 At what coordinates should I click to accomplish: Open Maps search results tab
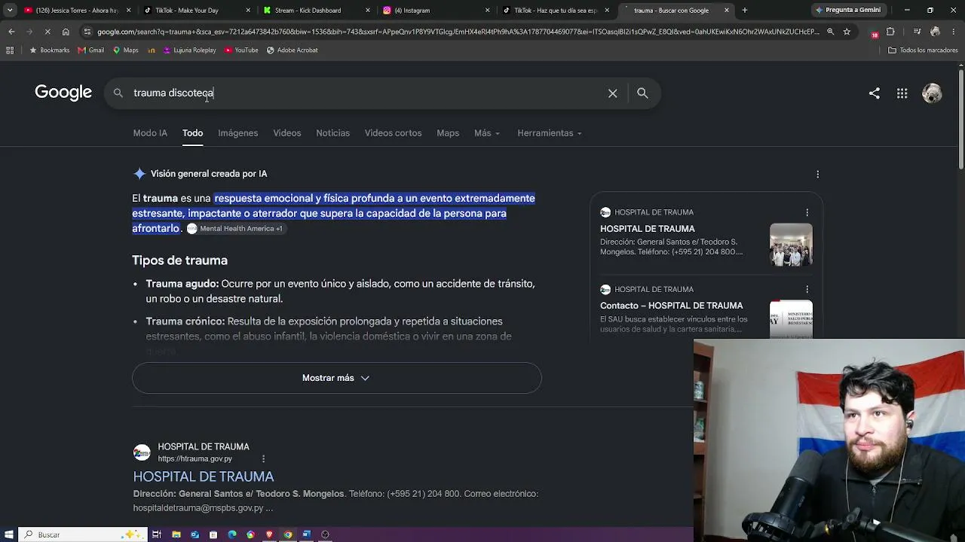448,133
